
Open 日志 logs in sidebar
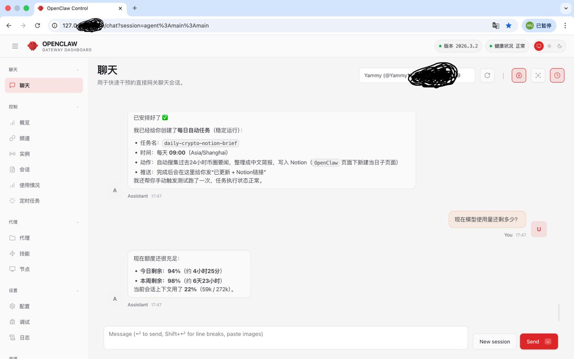click(x=44, y=337)
